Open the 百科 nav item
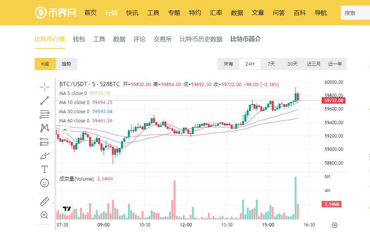The image size is (370, 234). pos(300,13)
